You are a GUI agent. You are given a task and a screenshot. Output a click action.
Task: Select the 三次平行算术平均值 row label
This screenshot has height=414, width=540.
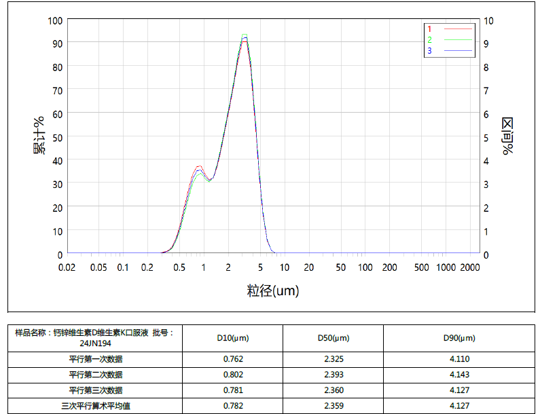coord(96,406)
